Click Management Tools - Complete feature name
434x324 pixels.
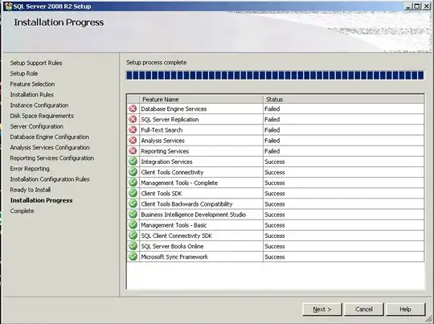179,183
